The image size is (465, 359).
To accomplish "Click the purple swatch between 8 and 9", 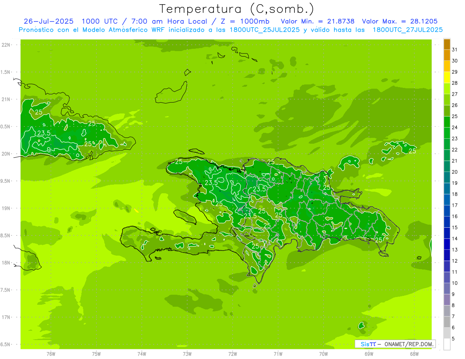I will (x=447, y=300).
